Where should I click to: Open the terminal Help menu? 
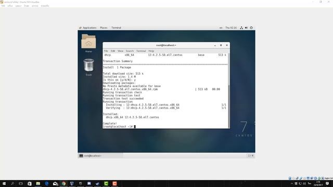(x=151, y=51)
